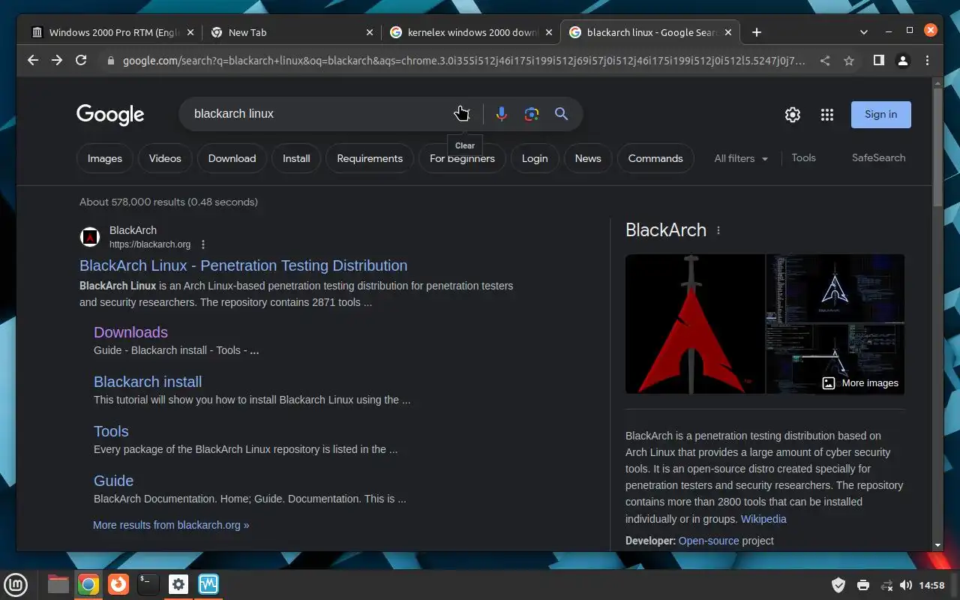Image resolution: width=960 pixels, height=600 pixels.
Task: Open the printer tray icon
Action: click(x=863, y=585)
